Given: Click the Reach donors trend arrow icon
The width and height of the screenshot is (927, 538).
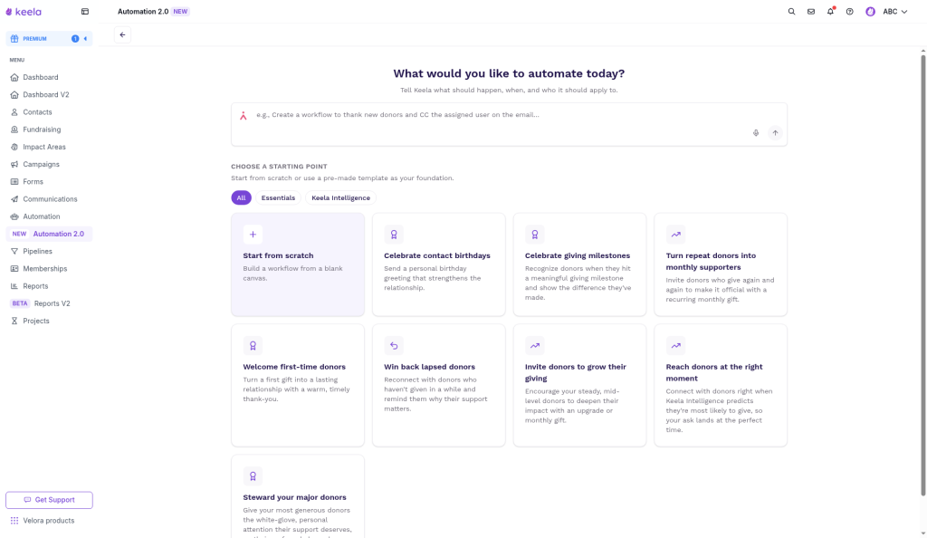Looking at the screenshot, I should point(675,346).
